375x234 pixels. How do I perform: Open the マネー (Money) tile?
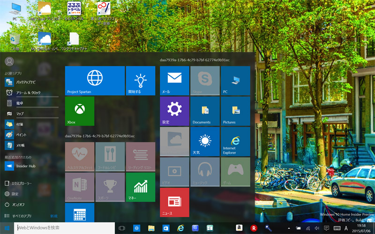(140, 187)
